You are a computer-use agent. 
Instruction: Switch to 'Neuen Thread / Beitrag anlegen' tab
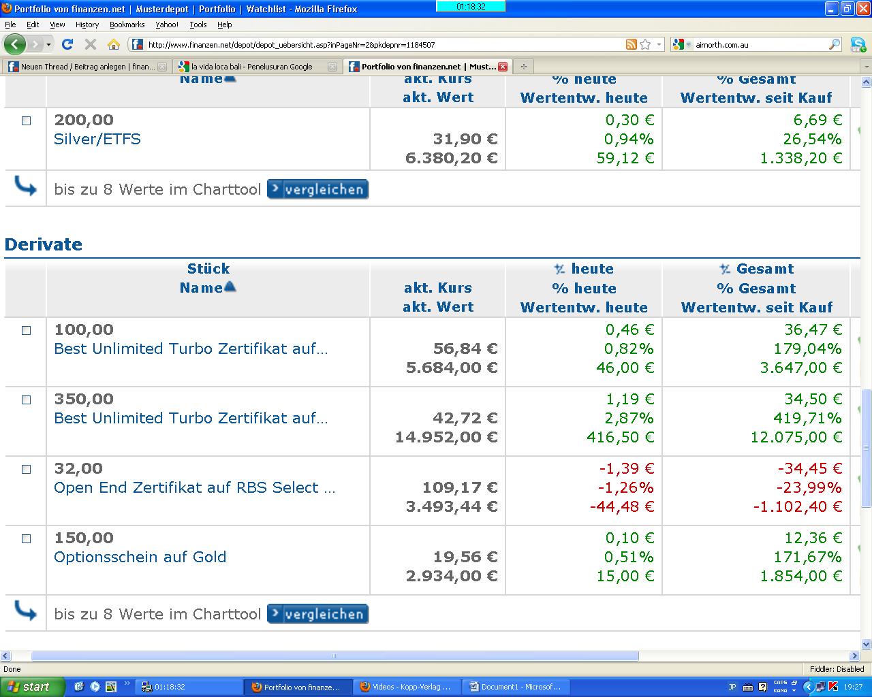pos(87,67)
